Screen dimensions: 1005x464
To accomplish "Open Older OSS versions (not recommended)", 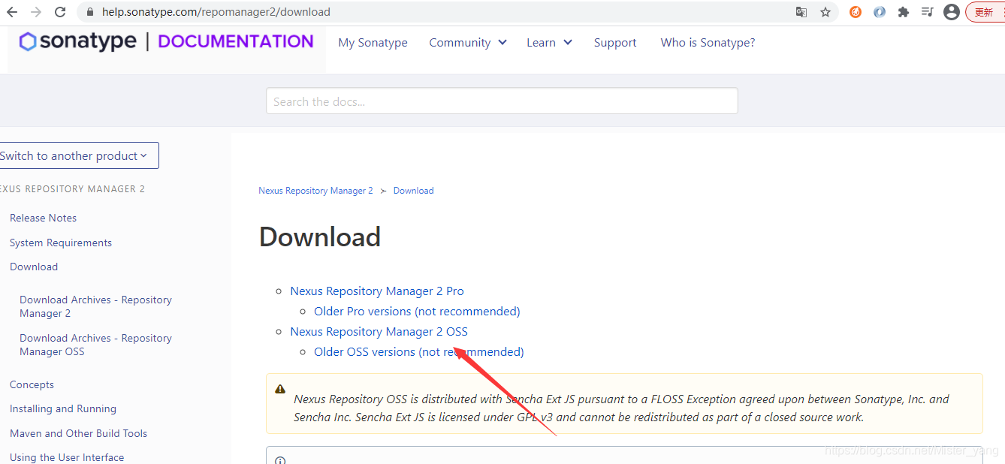I will (x=418, y=351).
